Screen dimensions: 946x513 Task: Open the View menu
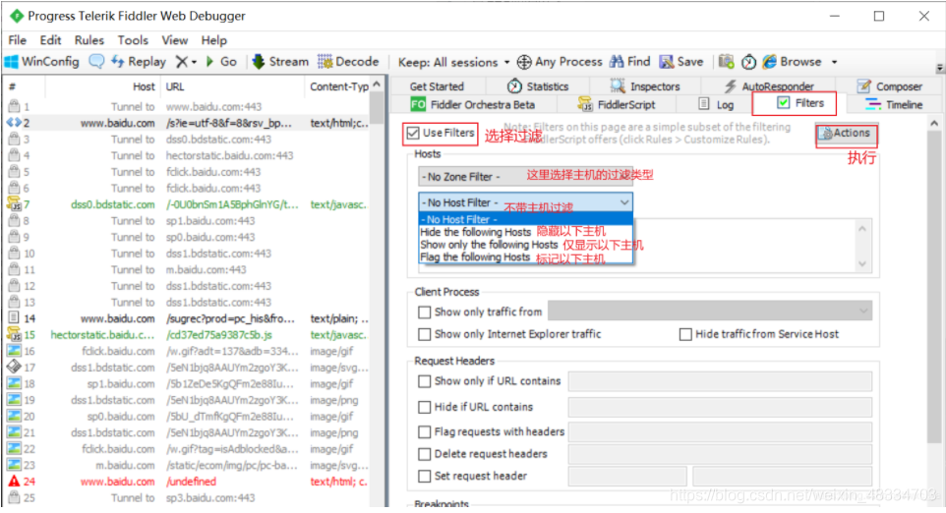175,39
